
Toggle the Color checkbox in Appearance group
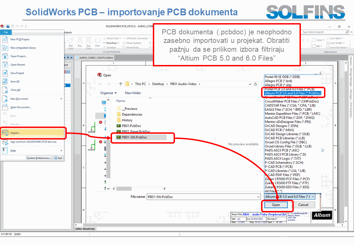pos(313,40)
